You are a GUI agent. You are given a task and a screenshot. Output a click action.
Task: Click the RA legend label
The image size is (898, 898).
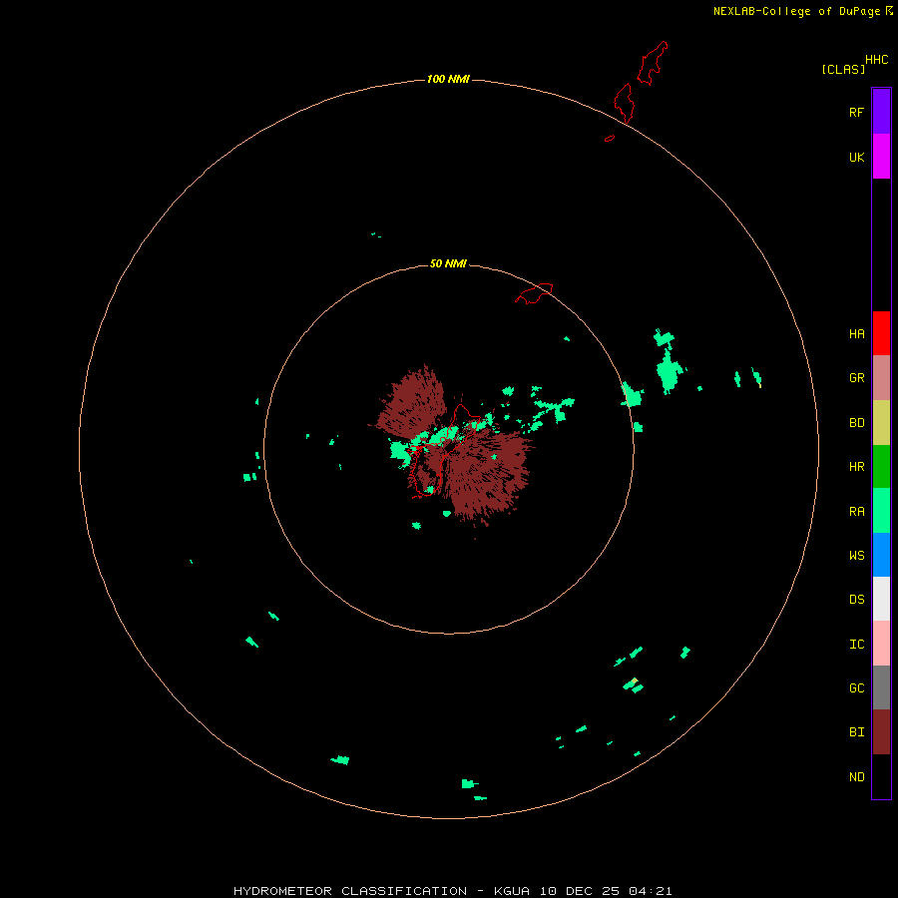point(857,512)
